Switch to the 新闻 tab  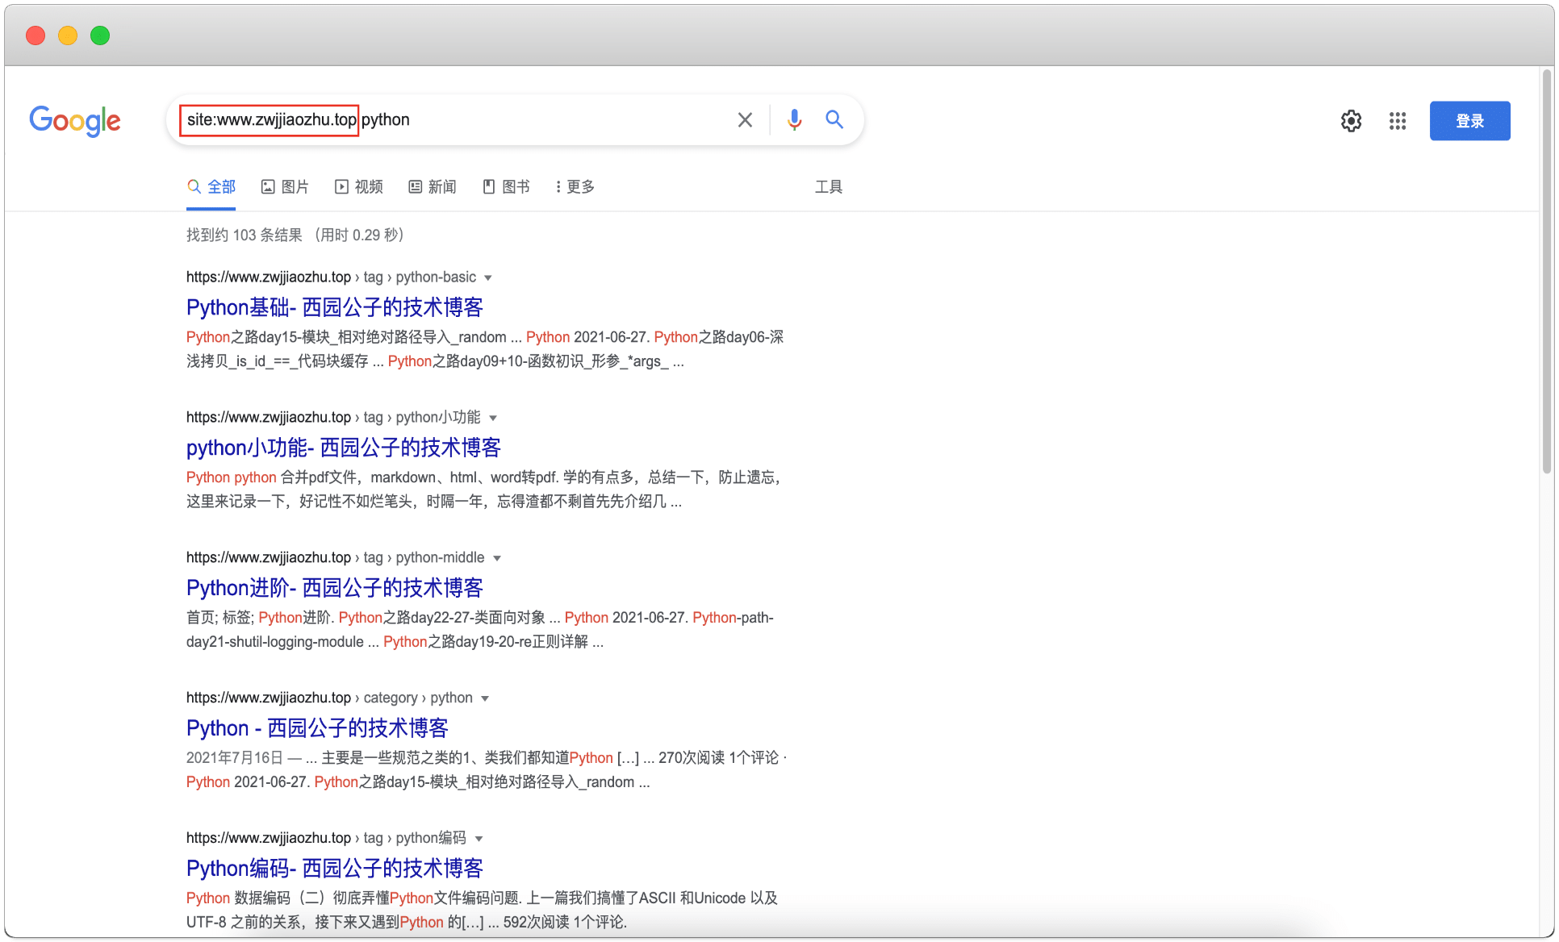tap(433, 187)
